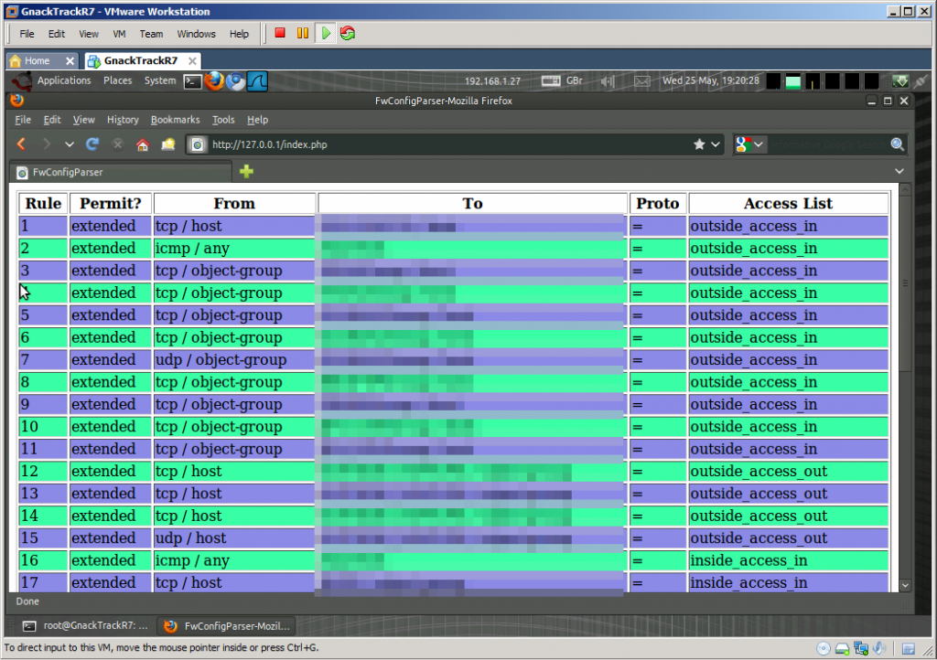Launch Firefox from the GNOME panel icon

[214, 80]
